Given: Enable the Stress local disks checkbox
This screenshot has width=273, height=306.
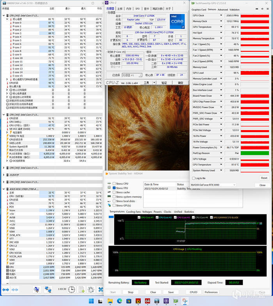Looking at the screenshot, I should pos(114,201).
